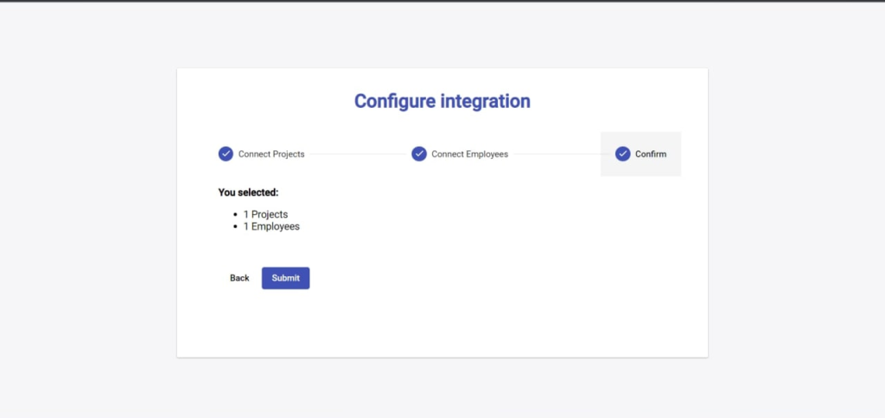
Task: Click the dark bar at top of window
Action: pos(442,1)
